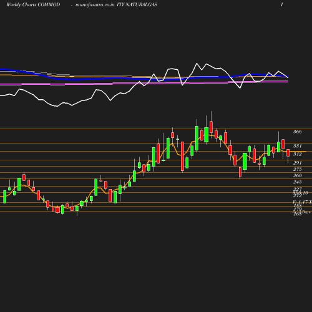Click the 'munafasutra.co.in' site name text
The height and width of the screenshot is (312, 312).
[x=95, y=5]
